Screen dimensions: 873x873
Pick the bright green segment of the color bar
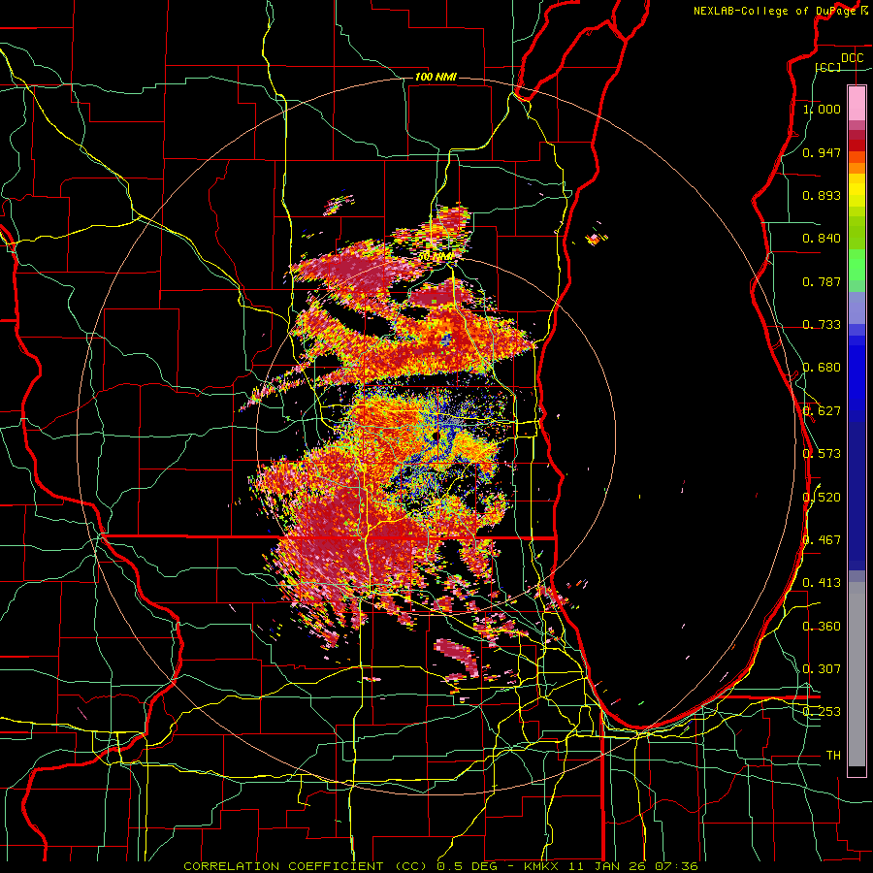coord(857,265)
